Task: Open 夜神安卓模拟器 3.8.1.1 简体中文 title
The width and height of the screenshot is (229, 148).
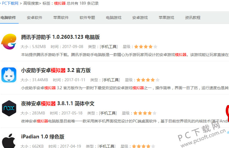Action: pyautogui.click(x=58, y=104)
